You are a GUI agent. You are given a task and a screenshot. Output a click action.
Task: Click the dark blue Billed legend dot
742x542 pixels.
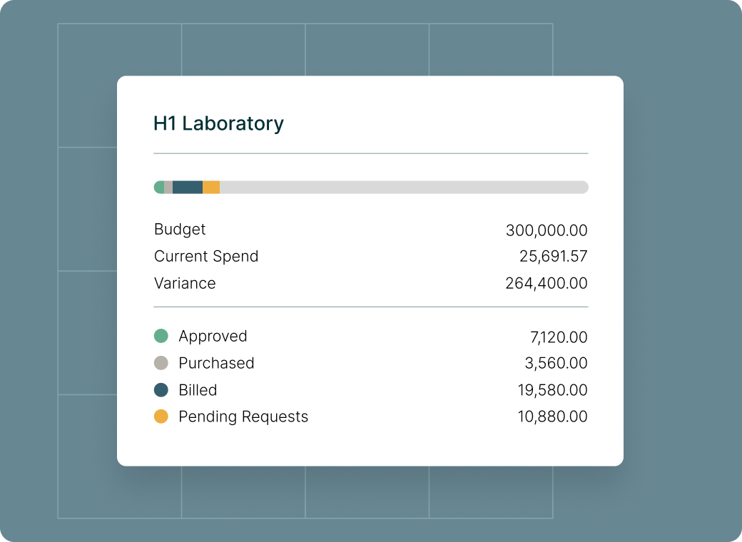tap(161, 389)
